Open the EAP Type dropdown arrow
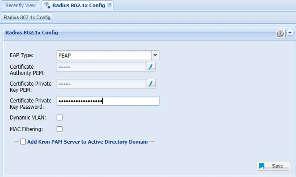 coord(155,55)
